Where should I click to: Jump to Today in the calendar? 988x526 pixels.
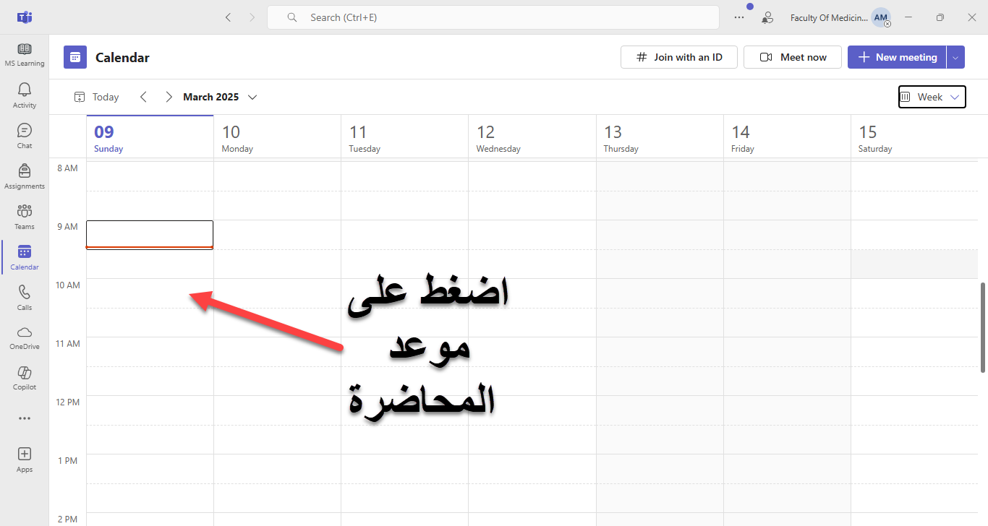point(97,97)
